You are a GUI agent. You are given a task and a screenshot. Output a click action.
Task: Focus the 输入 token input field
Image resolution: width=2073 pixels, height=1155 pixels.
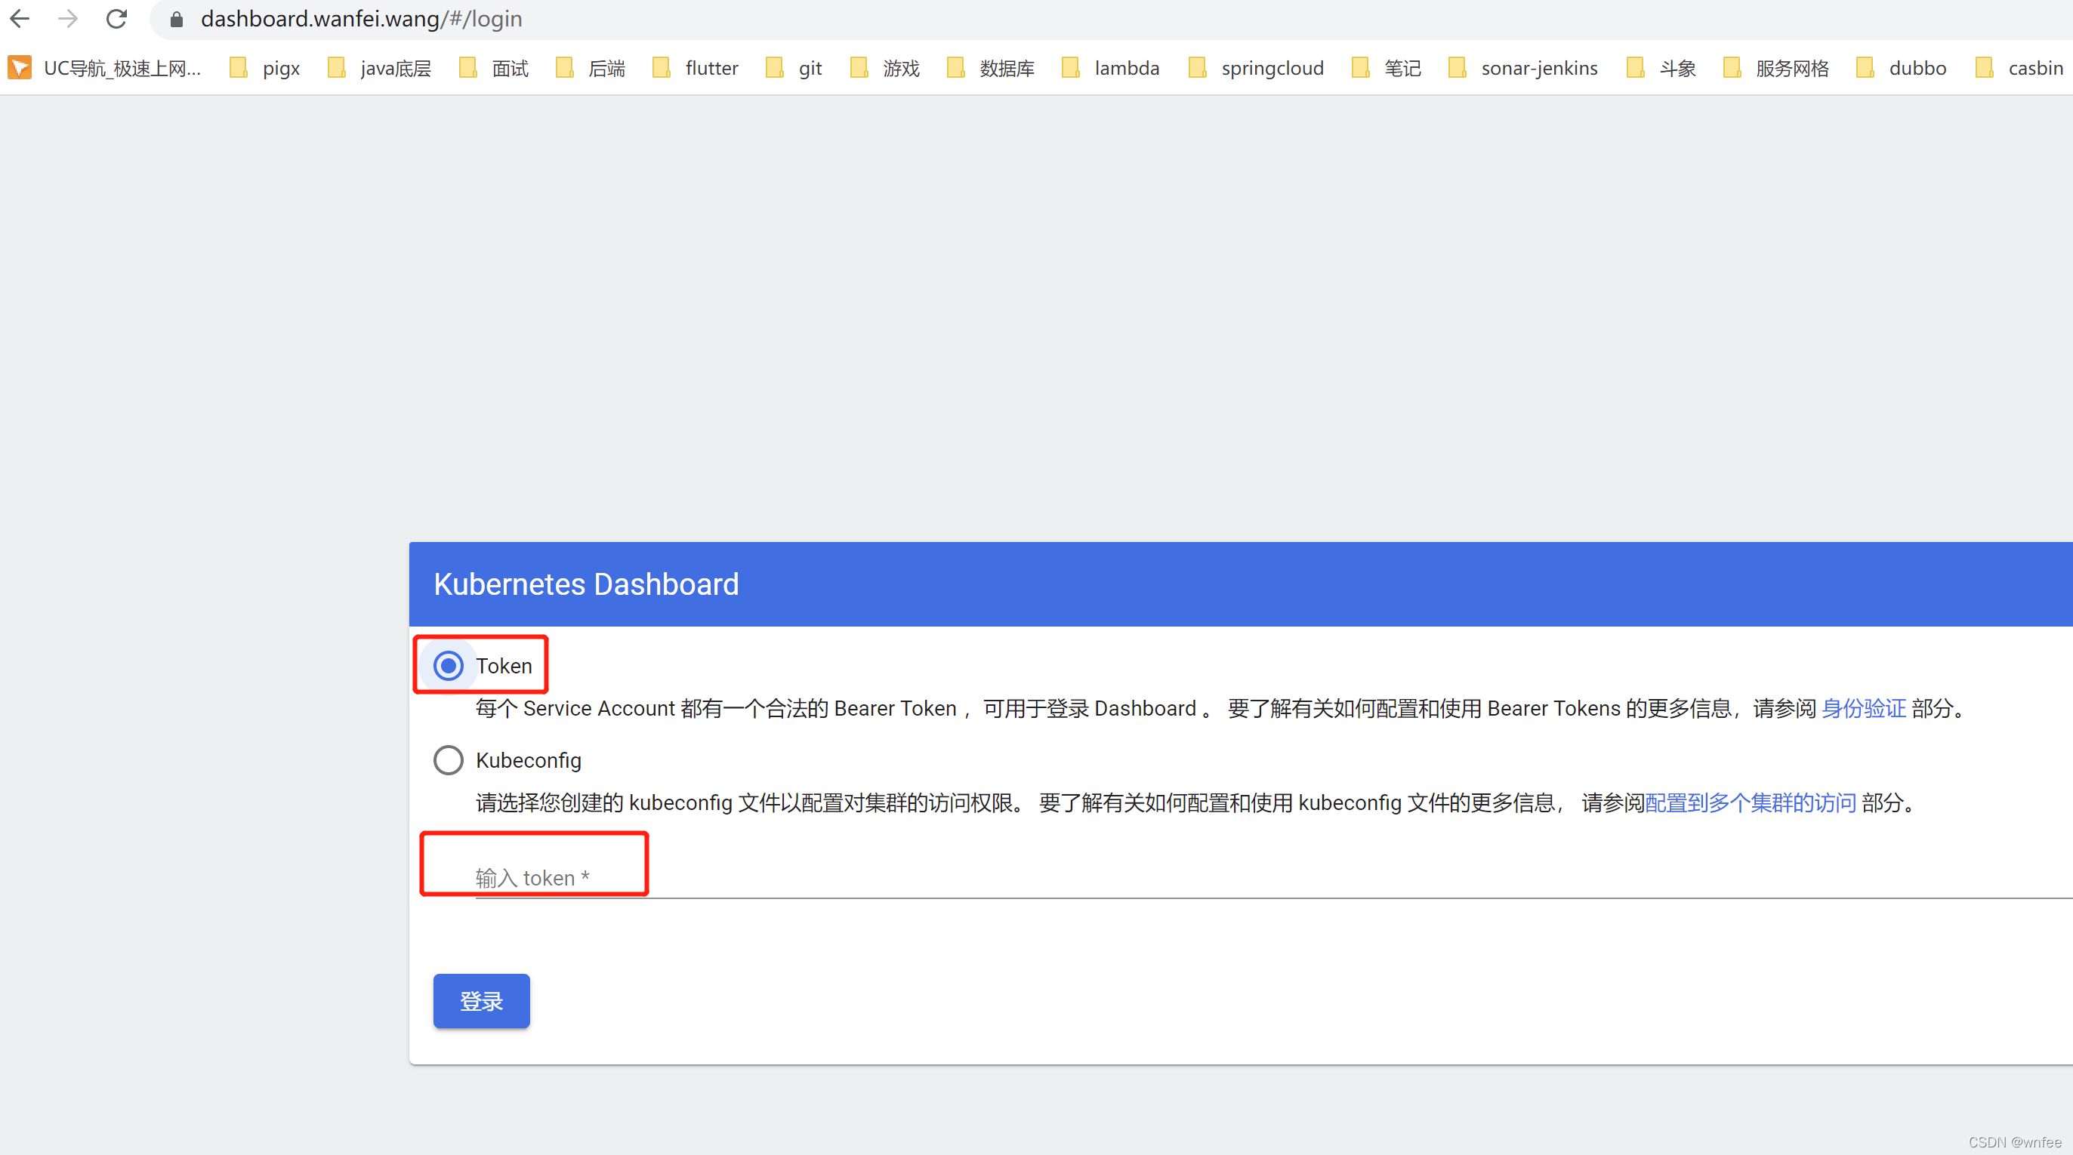(x=1273, y=876)
